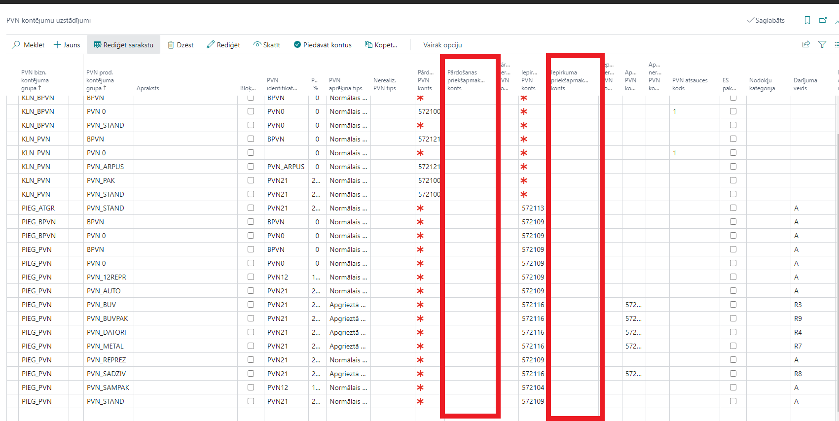Open the Vairāk opciju menu
This screenshot has width=839, height=421.
click(442, 45)
